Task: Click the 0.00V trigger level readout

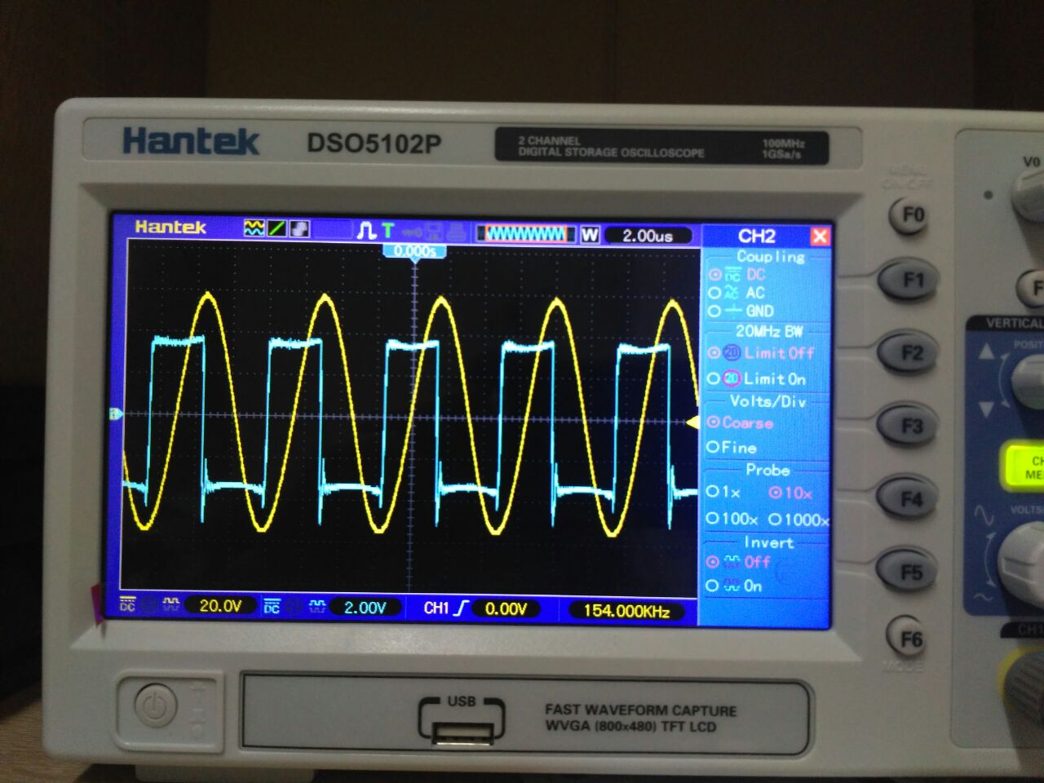Action: pos(506,608)
